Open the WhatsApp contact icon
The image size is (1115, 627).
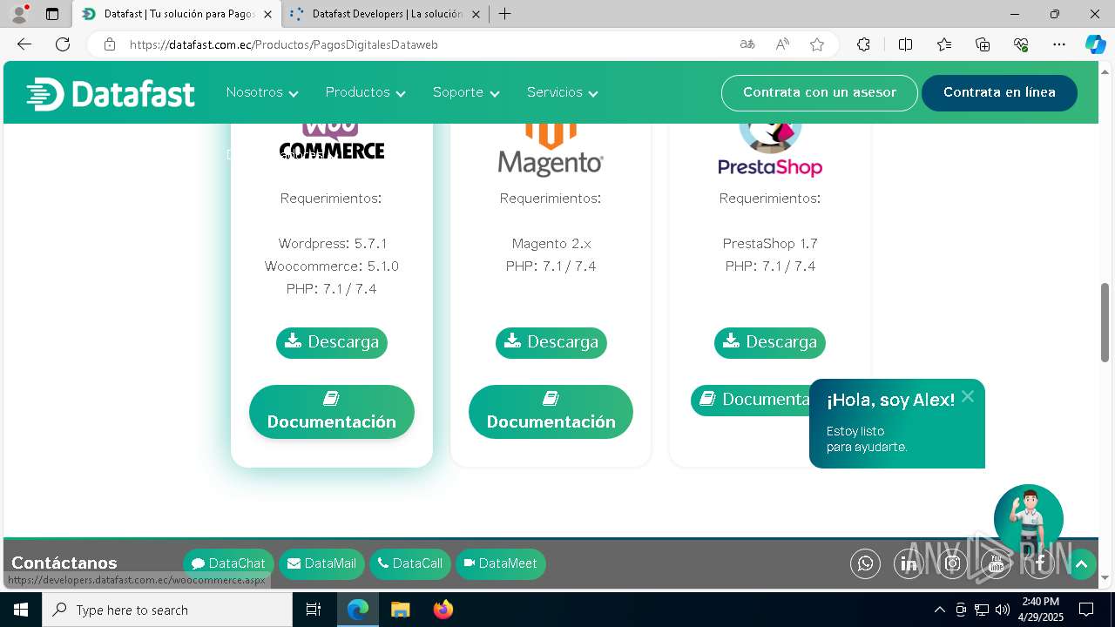(x=865, y=564)
